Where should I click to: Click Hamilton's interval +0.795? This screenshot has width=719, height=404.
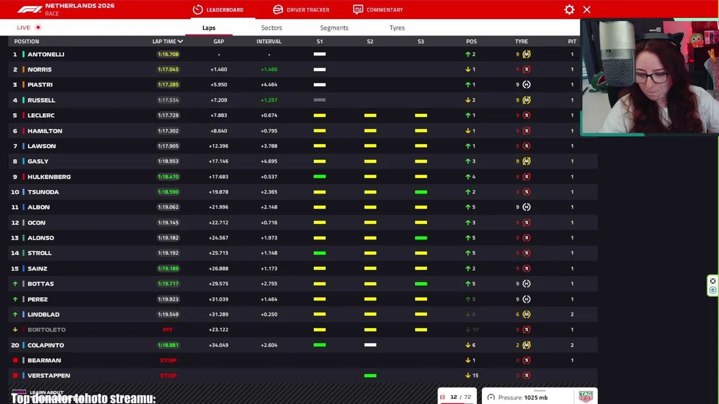coord(269,131)
